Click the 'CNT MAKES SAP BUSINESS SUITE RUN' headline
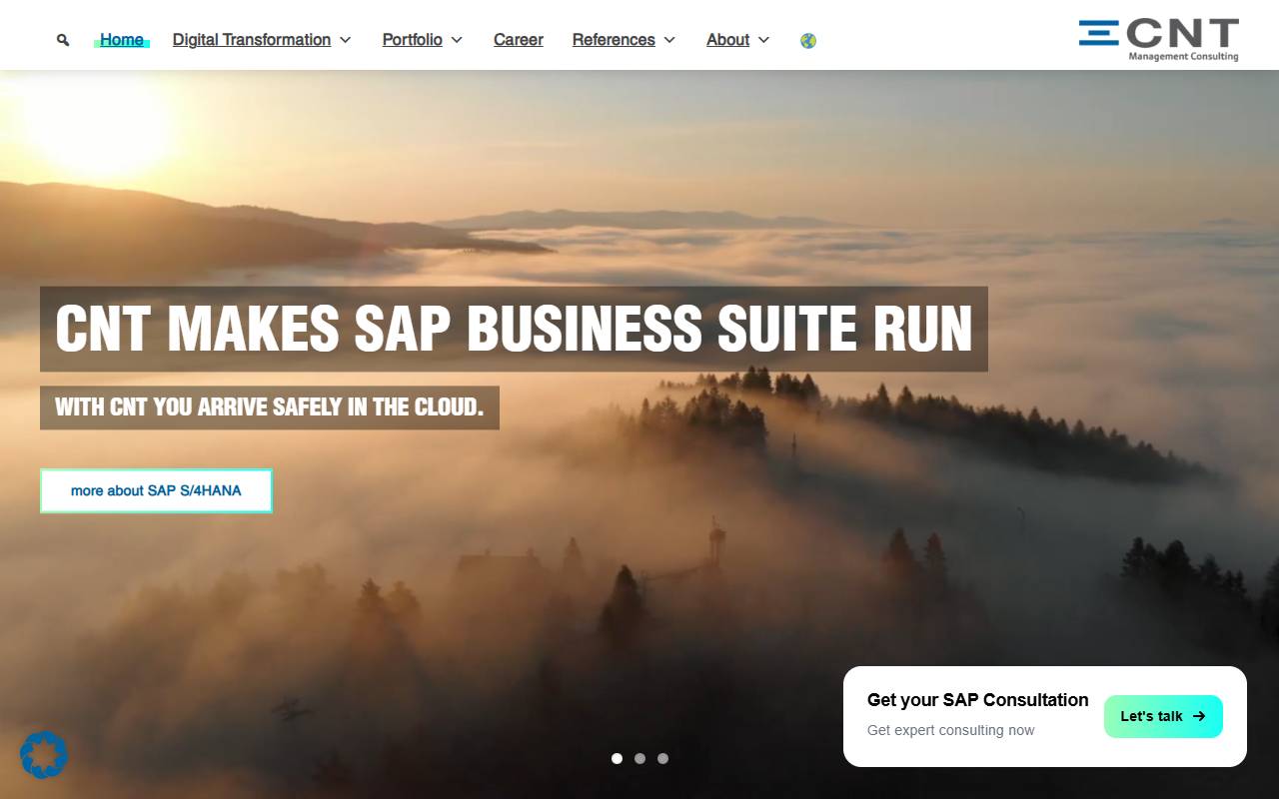The width and height of the screenshot is (1279, 799). (514, 329)
